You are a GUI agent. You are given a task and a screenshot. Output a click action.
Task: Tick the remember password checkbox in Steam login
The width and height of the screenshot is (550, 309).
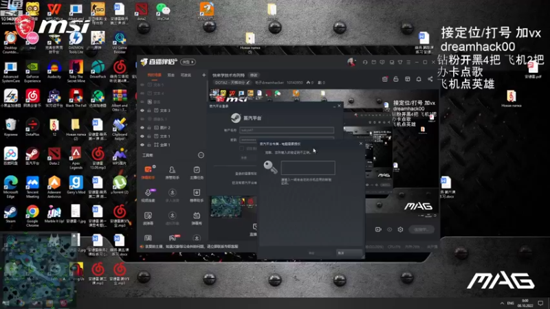click(x=242, y=148)
